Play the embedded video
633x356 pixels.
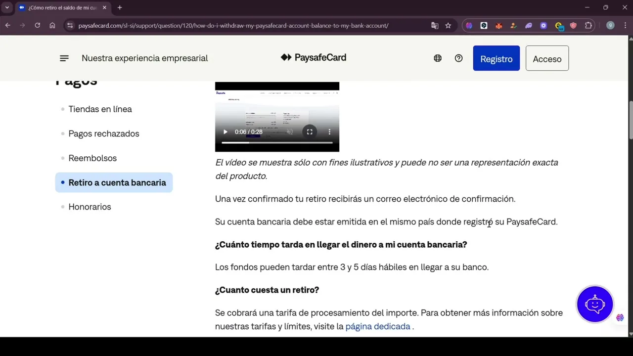226,132
